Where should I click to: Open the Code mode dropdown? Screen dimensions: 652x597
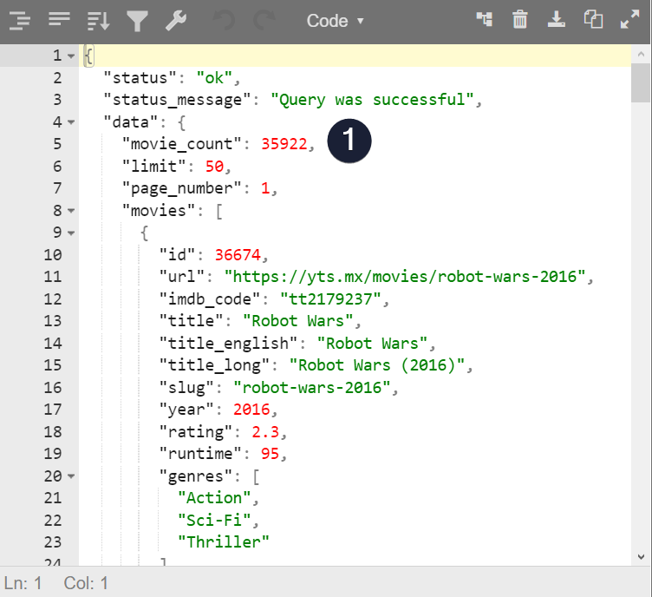click(x=336, y=21)
